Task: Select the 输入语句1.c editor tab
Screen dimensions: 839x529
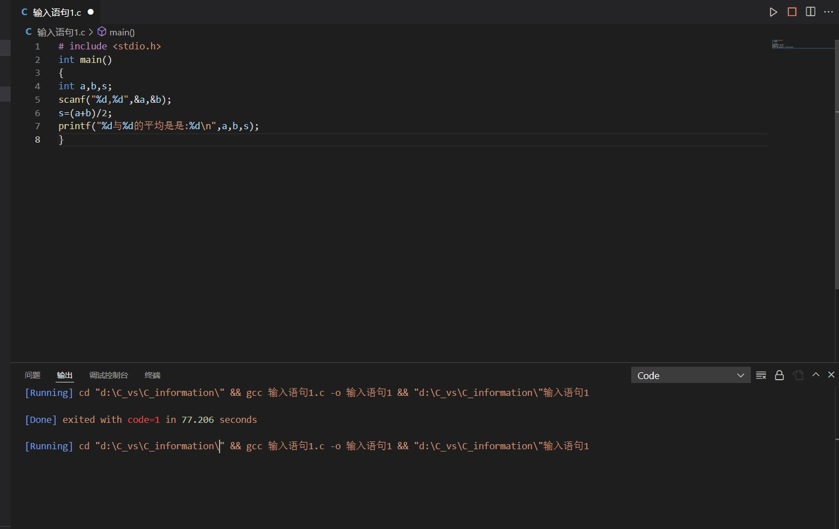Action: tap(56, 12)
